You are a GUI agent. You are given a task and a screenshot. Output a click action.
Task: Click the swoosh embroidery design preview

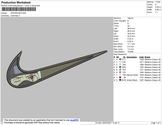[57, 69]
